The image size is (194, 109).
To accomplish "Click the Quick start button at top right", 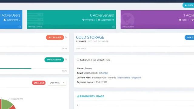I will pyautogui.click(x=189, y=5).
